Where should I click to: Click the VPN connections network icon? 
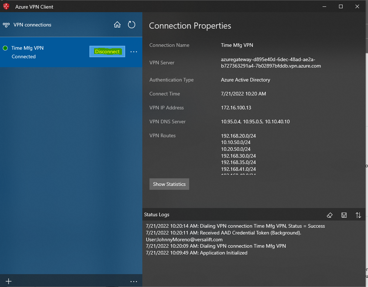pos(6,25)
